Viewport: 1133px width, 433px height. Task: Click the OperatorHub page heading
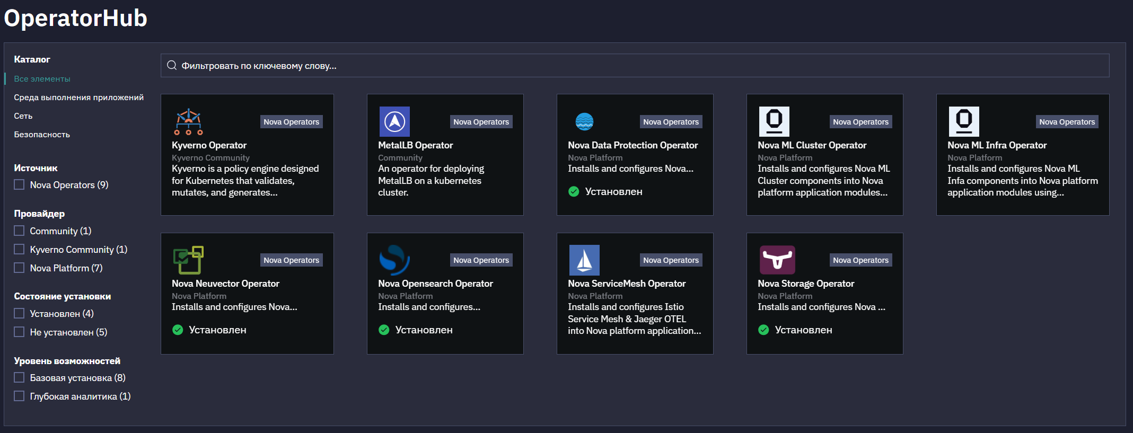[75, 18]
